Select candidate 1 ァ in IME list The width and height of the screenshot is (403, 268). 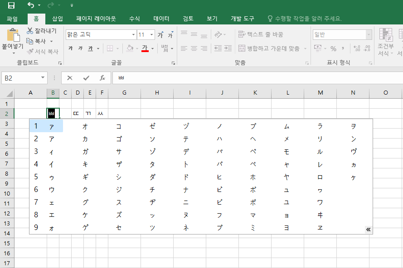pyautogui.click(x=46, y=126)
